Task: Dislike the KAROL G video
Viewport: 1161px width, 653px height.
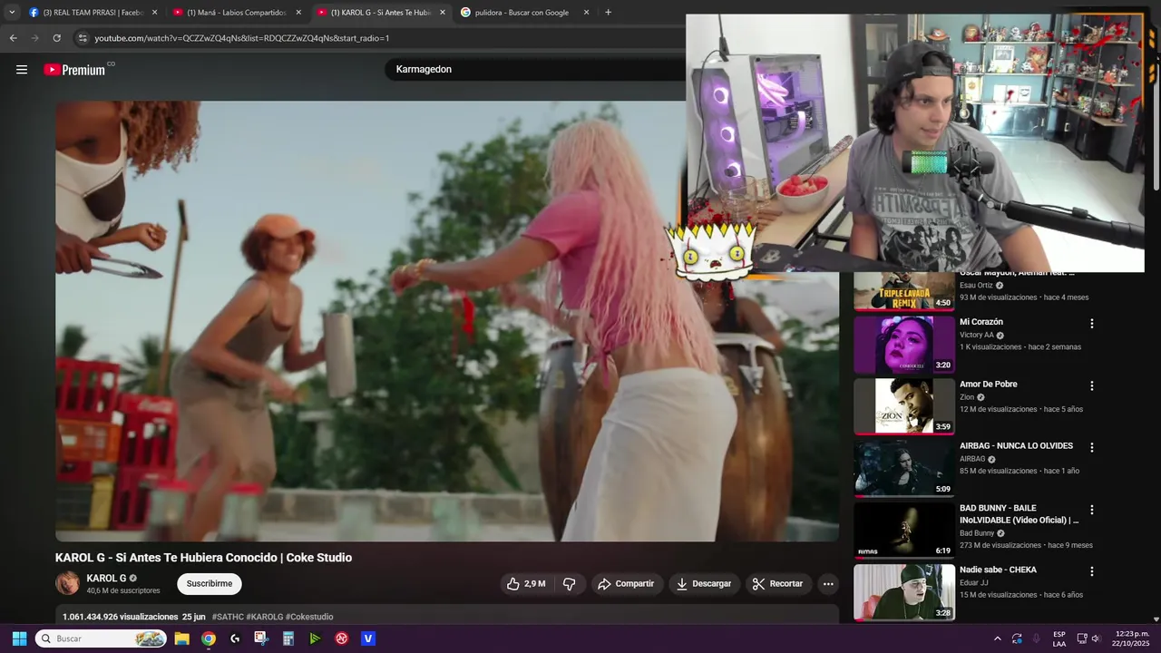Action: (x=570, y=584)
